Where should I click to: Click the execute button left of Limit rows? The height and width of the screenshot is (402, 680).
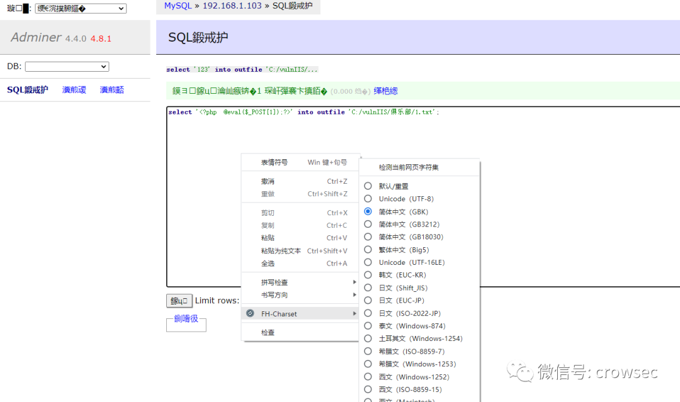[x=179, y=301]
